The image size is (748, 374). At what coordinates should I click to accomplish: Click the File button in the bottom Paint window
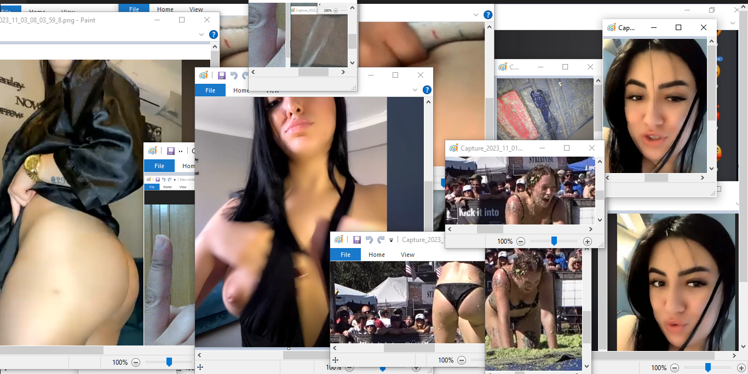[346, 255]
